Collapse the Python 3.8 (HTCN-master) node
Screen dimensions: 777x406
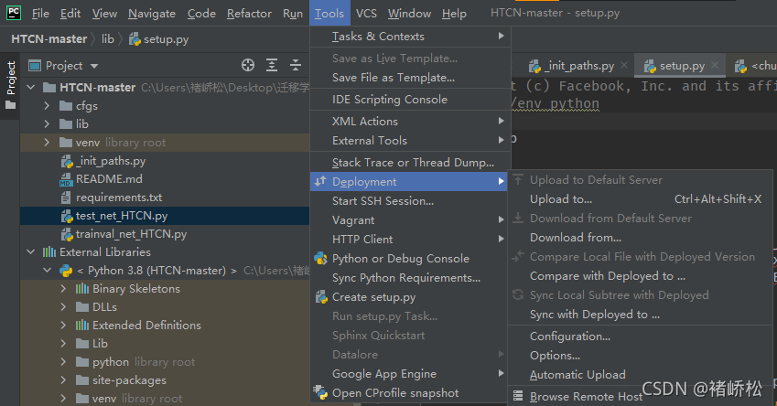[47, 271]
